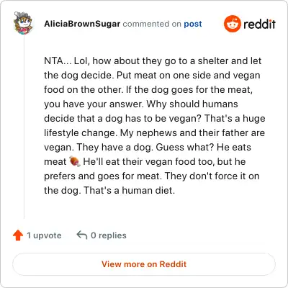Click the "Why should humans" text line
Viewport: 288px width, 288px height.
pos(192,104)
